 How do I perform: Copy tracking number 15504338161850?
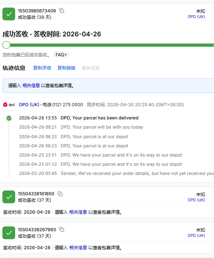click(x=60, y=194)
